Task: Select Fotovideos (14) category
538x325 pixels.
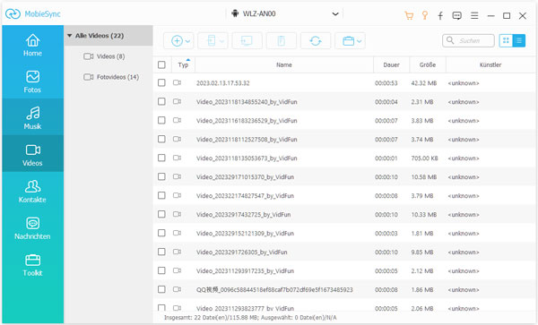Action: point(111,77)
